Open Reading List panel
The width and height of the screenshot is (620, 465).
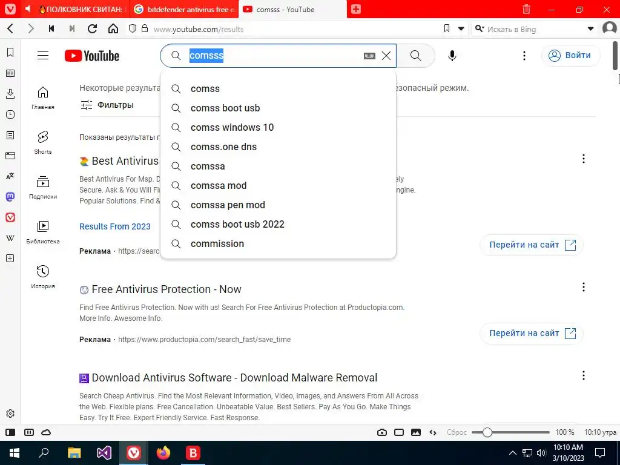(10, 73)
